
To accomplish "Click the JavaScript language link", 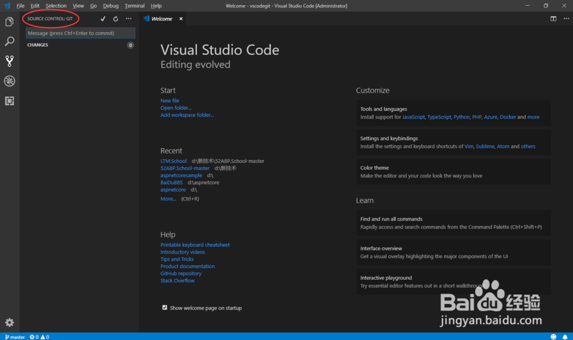I will 413,117.
